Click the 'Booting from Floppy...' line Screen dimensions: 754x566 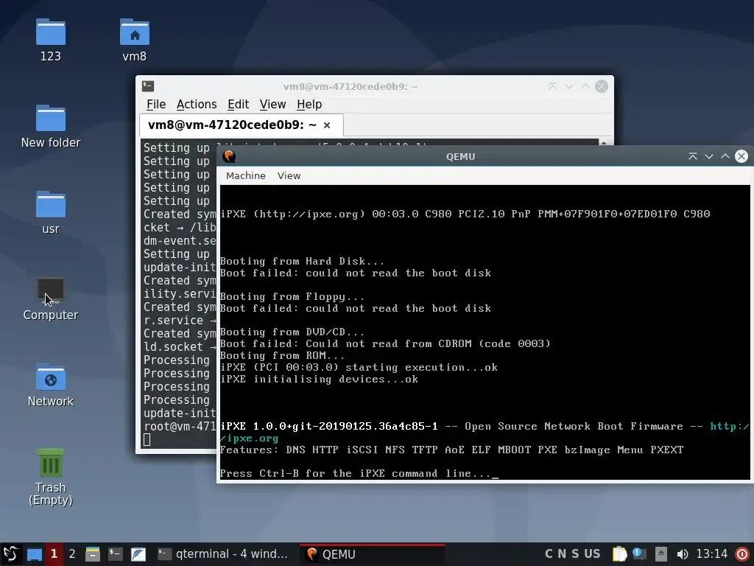292,296
